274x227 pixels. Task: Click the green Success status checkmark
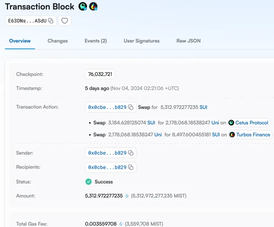(89, 182)
